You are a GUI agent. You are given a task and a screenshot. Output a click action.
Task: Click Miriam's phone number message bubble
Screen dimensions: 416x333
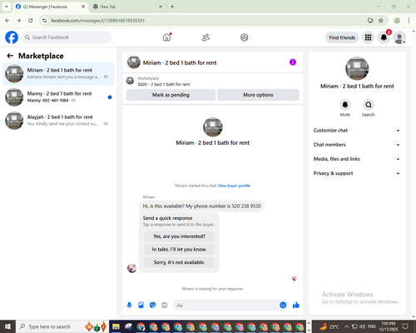[x=201, y=206]
